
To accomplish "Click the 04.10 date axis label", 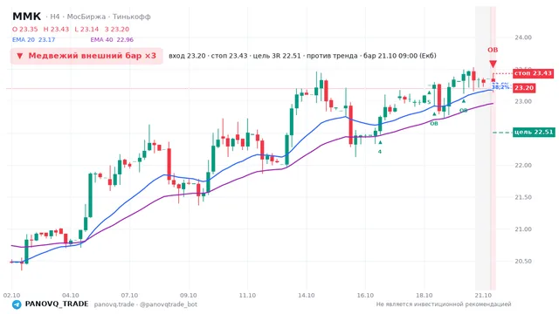I will coord(71,296).
